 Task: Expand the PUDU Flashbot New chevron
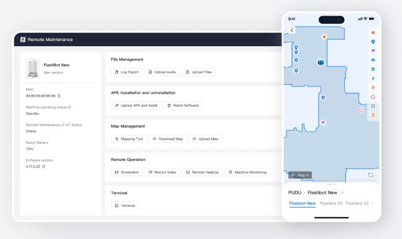[x=342, y=192]
